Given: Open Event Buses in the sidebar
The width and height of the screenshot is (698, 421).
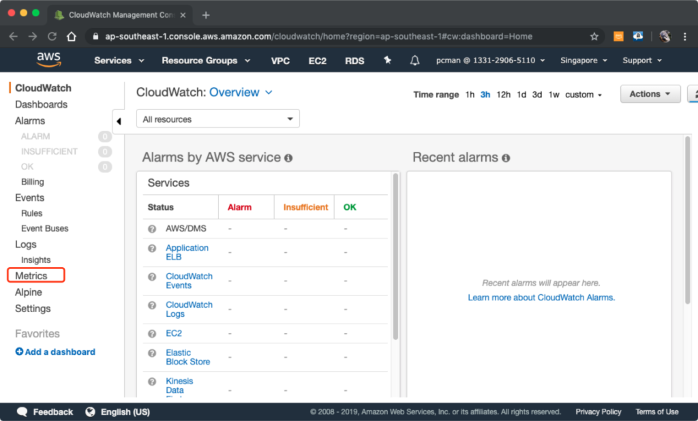Looking at the screenshot, I should click(44, 229).
